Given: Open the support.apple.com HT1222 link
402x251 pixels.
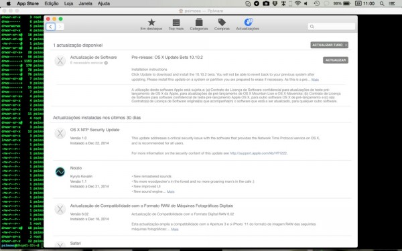Looking at the screenshot, I should coord(258,153).
